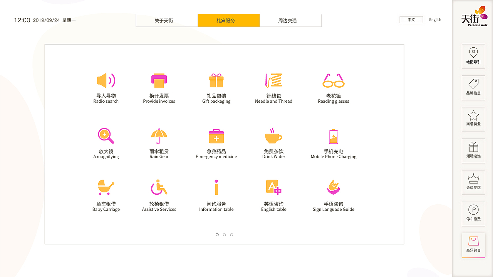Screen dimensions: 493x277
Task: Click the second pagination dot
Action: (224, 234)
